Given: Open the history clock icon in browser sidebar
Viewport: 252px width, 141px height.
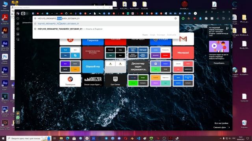Looking at the screenshot, I should tap(18, 18).
